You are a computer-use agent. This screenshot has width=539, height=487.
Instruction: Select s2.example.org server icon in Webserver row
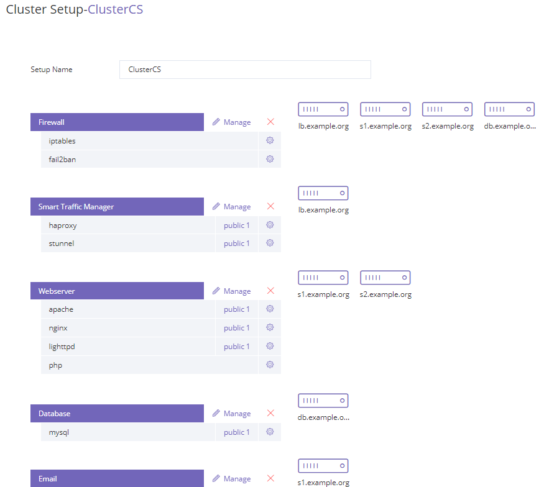coord(385,278)
